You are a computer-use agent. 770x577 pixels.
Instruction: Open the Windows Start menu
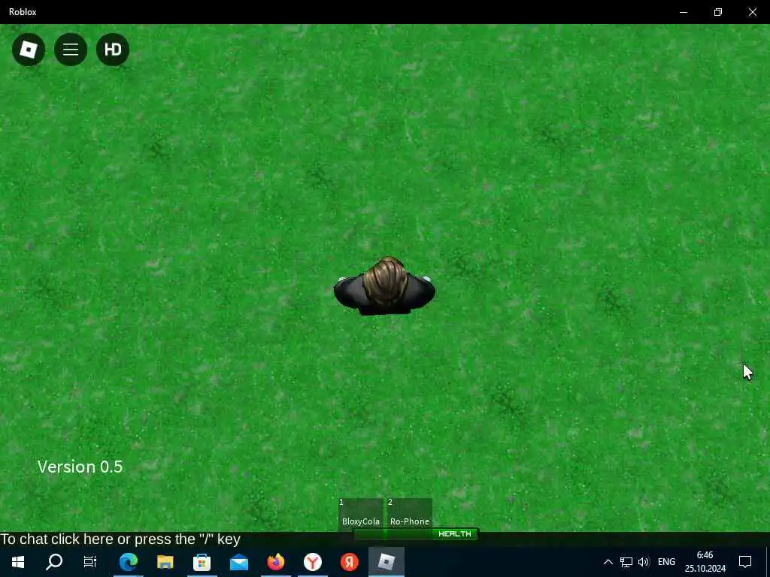click(x=18, y=562)
